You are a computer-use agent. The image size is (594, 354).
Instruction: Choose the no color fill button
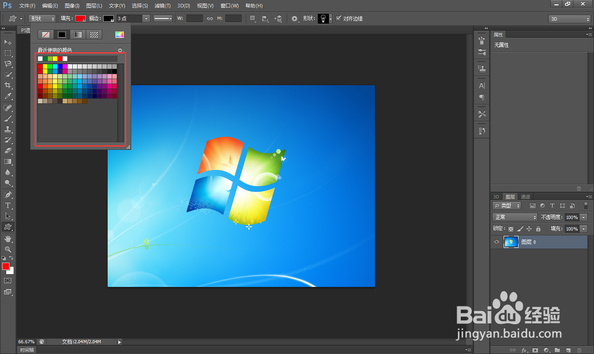[x=46, y=35]
